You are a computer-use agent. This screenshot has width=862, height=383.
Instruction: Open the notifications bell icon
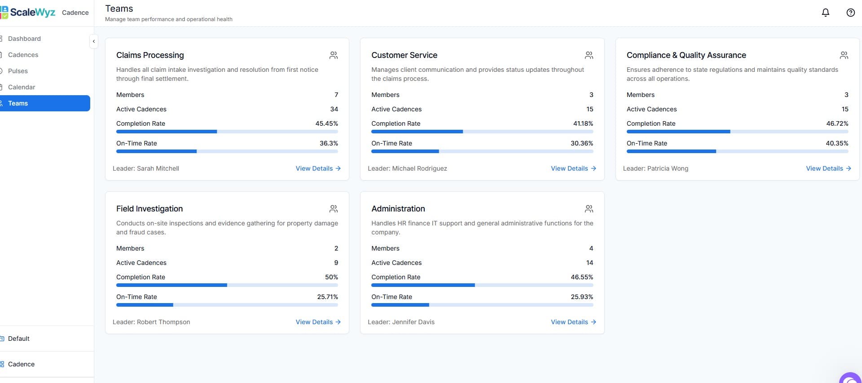[825, 13]
